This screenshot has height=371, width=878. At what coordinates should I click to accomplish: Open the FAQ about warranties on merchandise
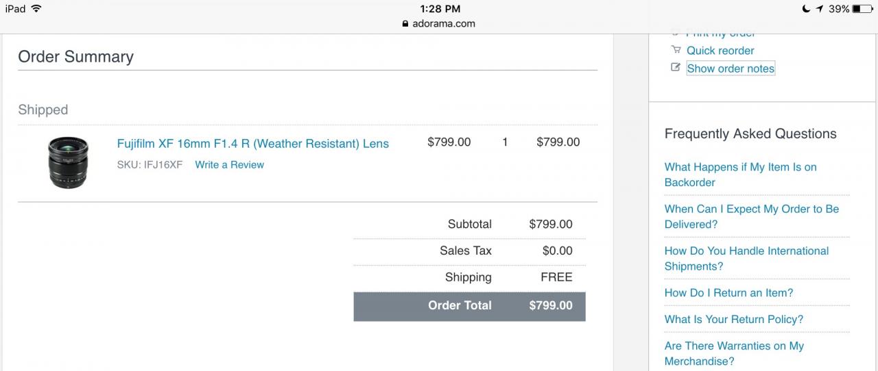(x=734, y=353)
